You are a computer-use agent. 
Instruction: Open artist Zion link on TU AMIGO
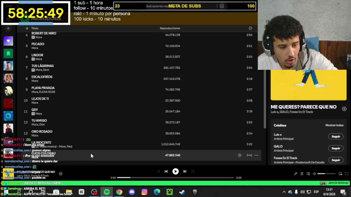coord(42,124)
